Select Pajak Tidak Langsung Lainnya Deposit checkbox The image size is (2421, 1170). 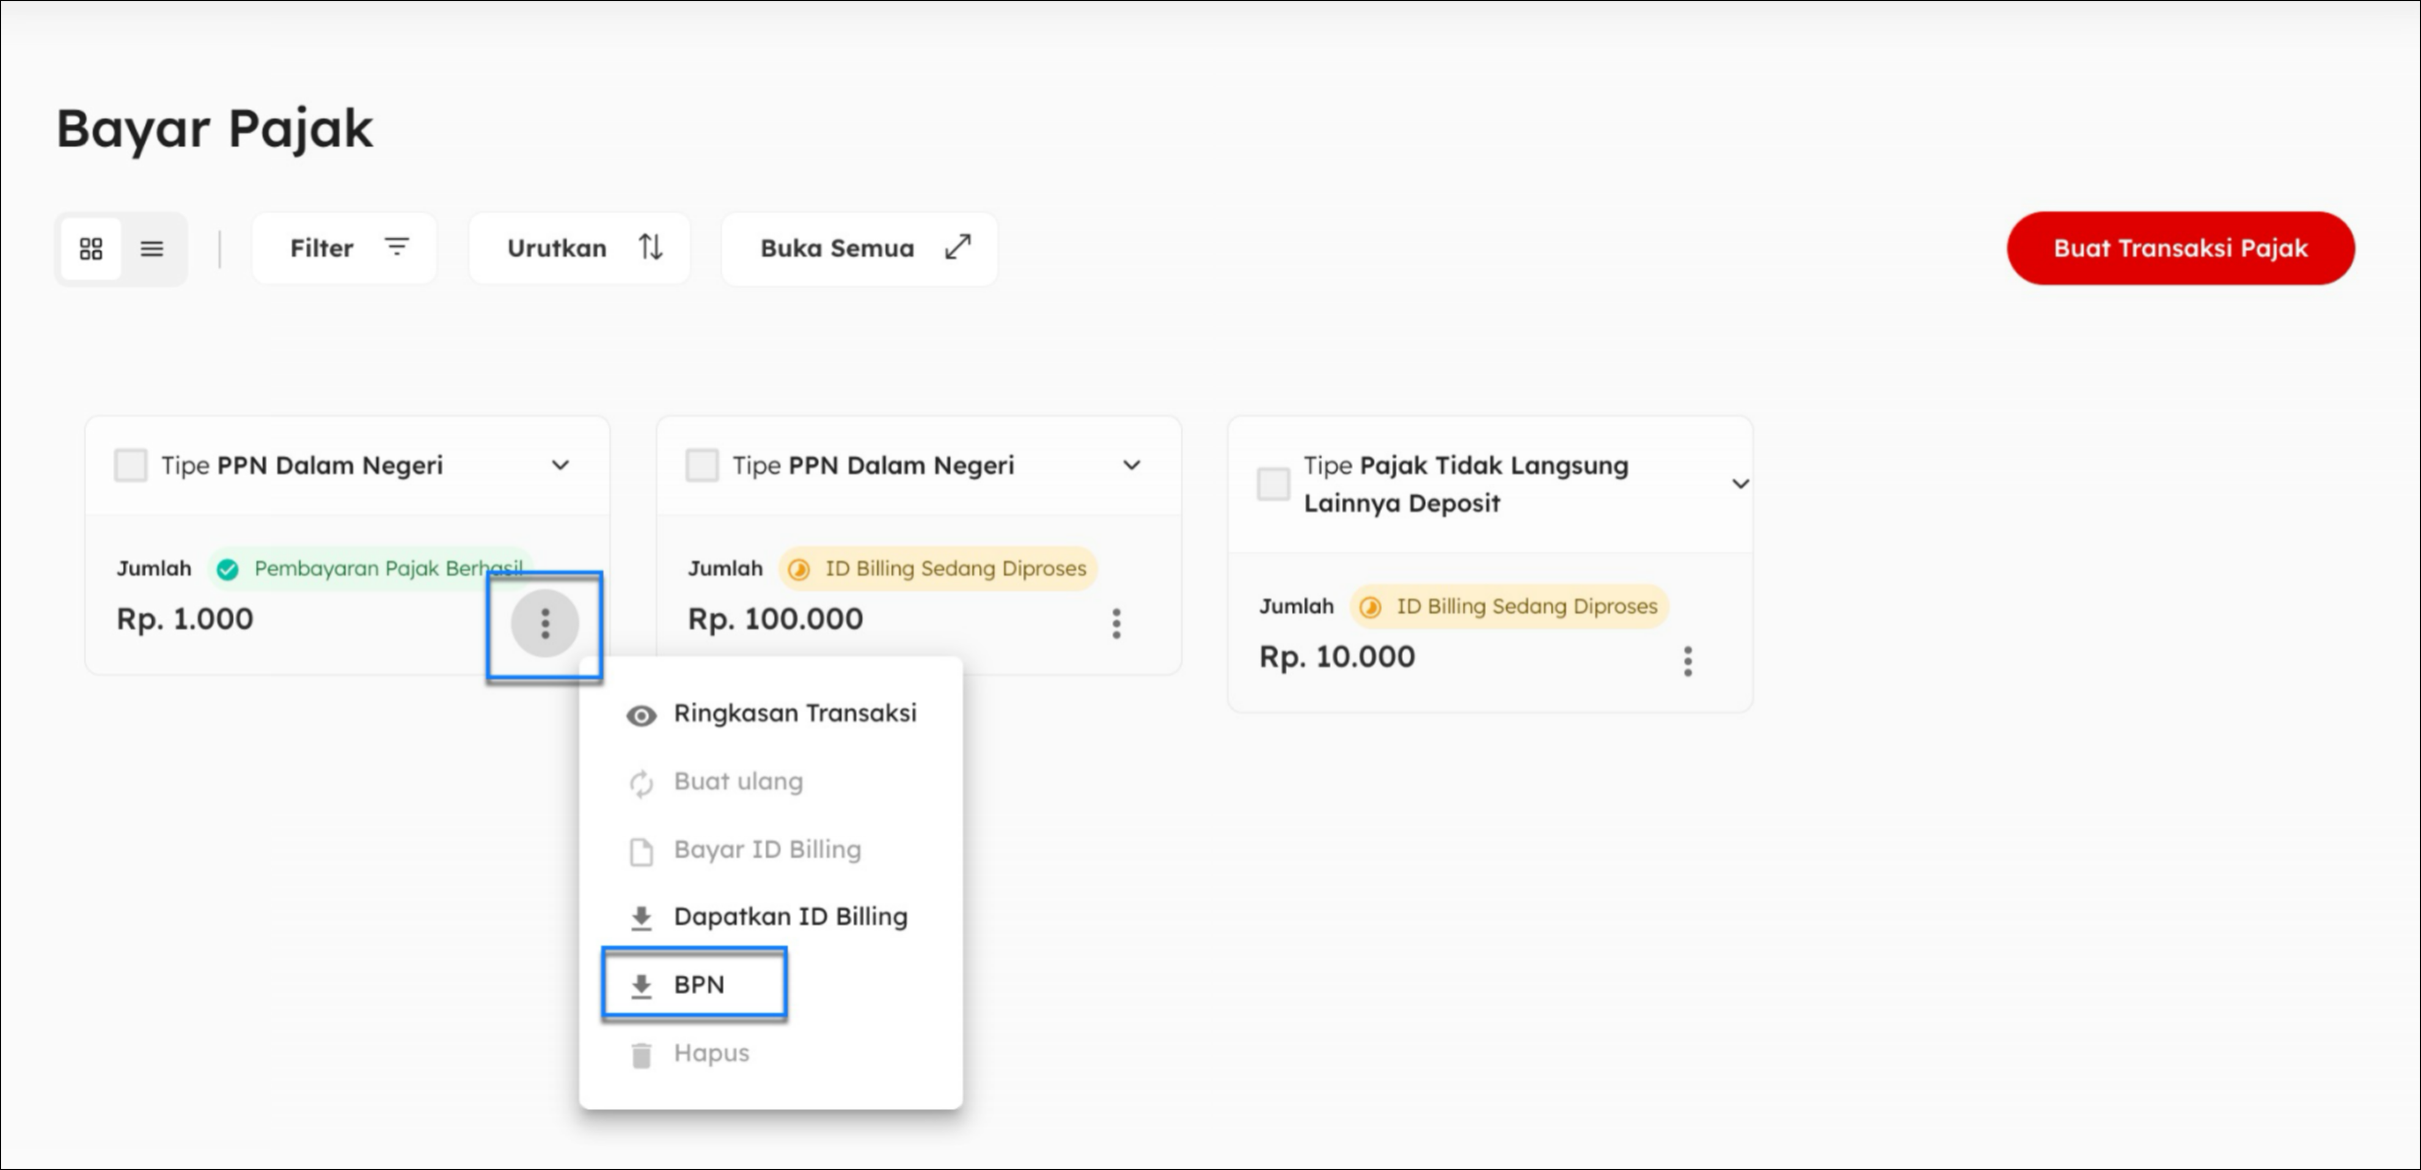tap(1273, 484)
